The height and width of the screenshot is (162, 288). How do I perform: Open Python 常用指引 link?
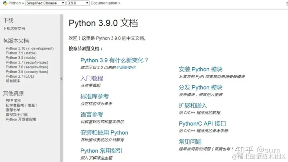coord(101,151)
